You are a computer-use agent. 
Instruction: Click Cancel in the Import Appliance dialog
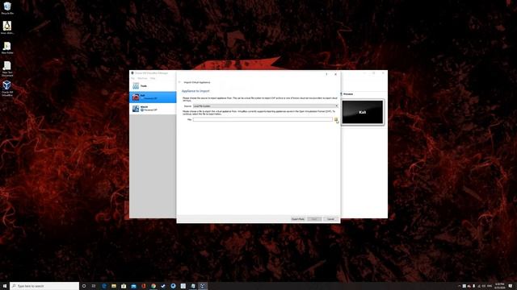pos(330,219)
